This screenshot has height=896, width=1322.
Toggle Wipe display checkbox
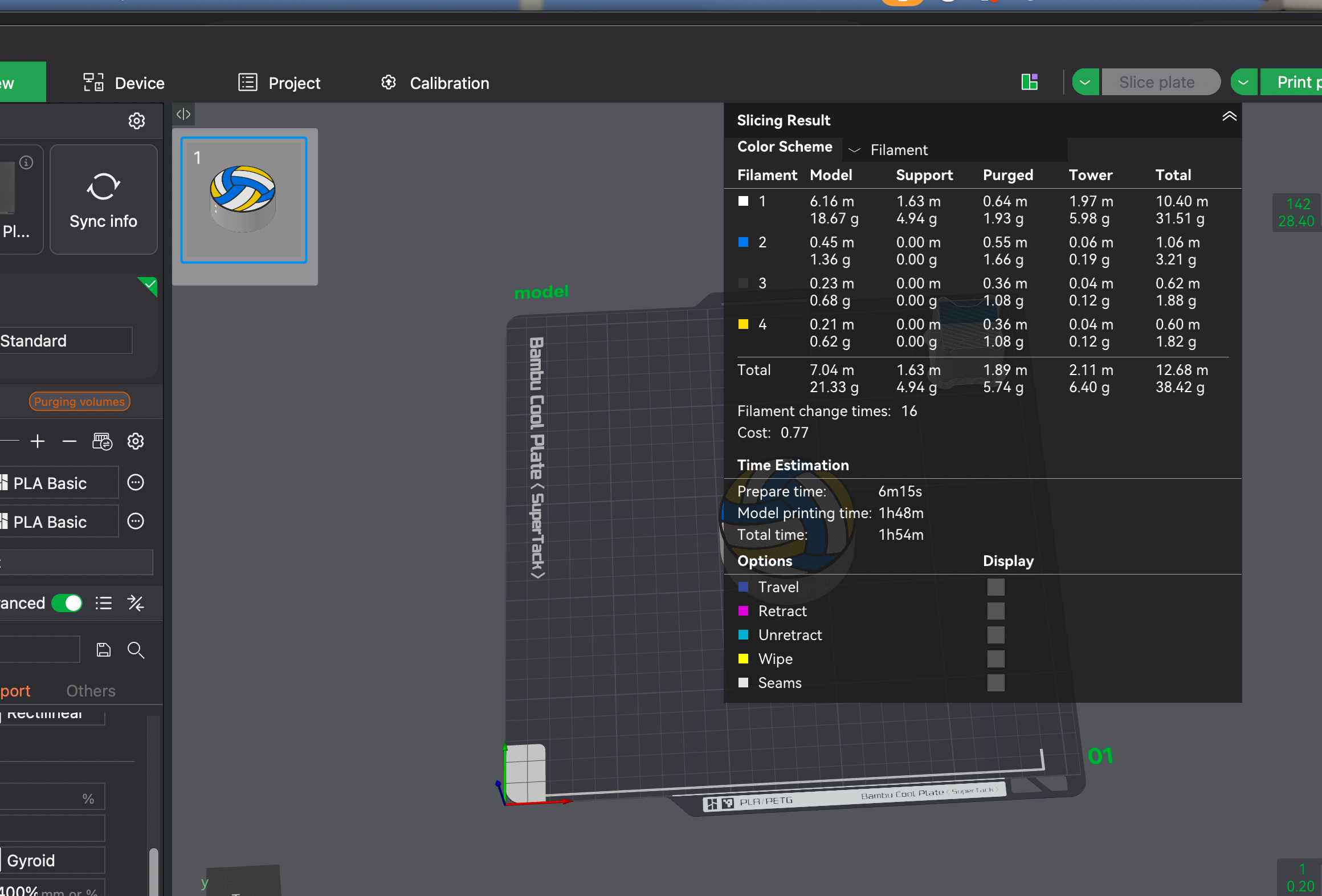coord(996,659)
